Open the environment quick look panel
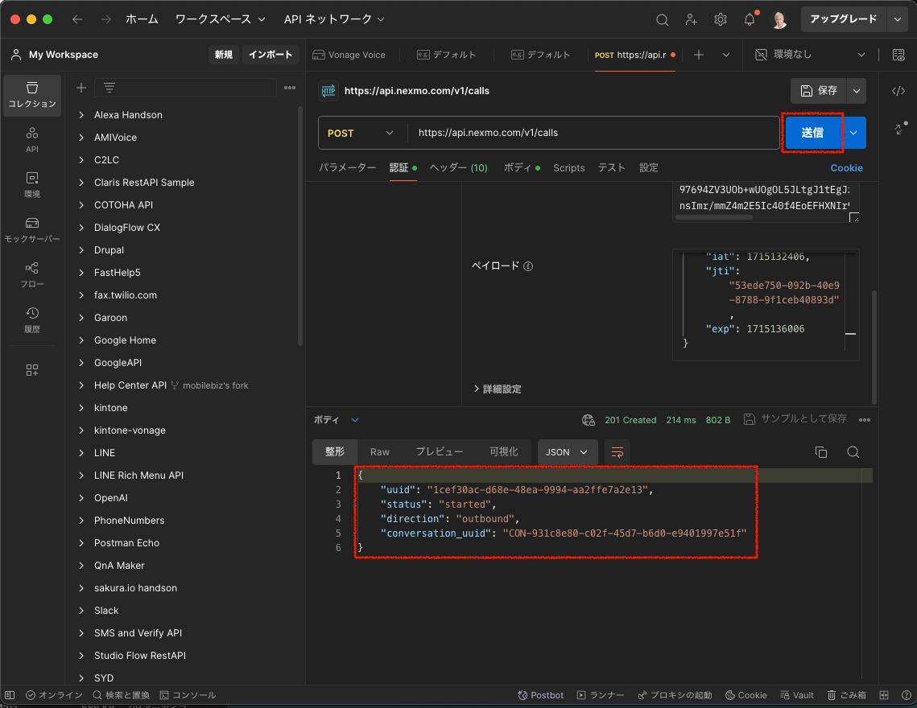917x708 pixels. pos(899,55)
